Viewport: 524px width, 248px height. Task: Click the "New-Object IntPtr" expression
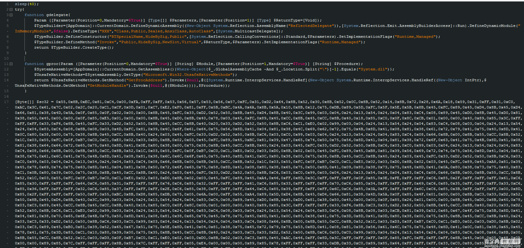[x=459, y=80]
